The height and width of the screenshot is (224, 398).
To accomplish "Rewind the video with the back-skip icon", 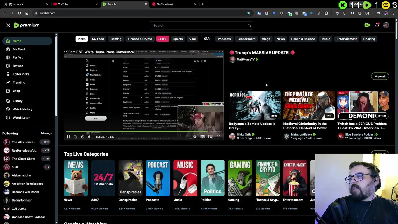I will [x=75, y=137].
